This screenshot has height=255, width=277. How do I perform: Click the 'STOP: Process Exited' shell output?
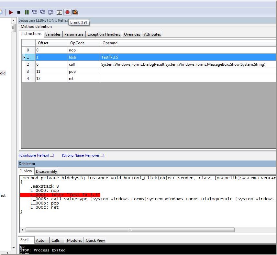point(43,250)
